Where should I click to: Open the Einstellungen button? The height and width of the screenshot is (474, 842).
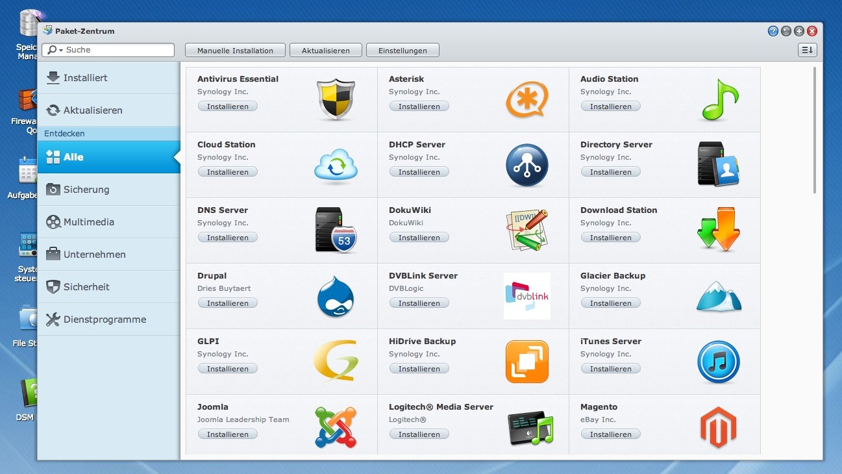pyautogui.click(x=402, y=50)
